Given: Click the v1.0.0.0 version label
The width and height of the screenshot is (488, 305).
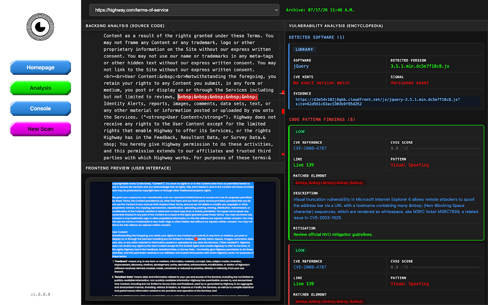Looking at the screenshot, I should pyautogui.click(x=41, y=294).
